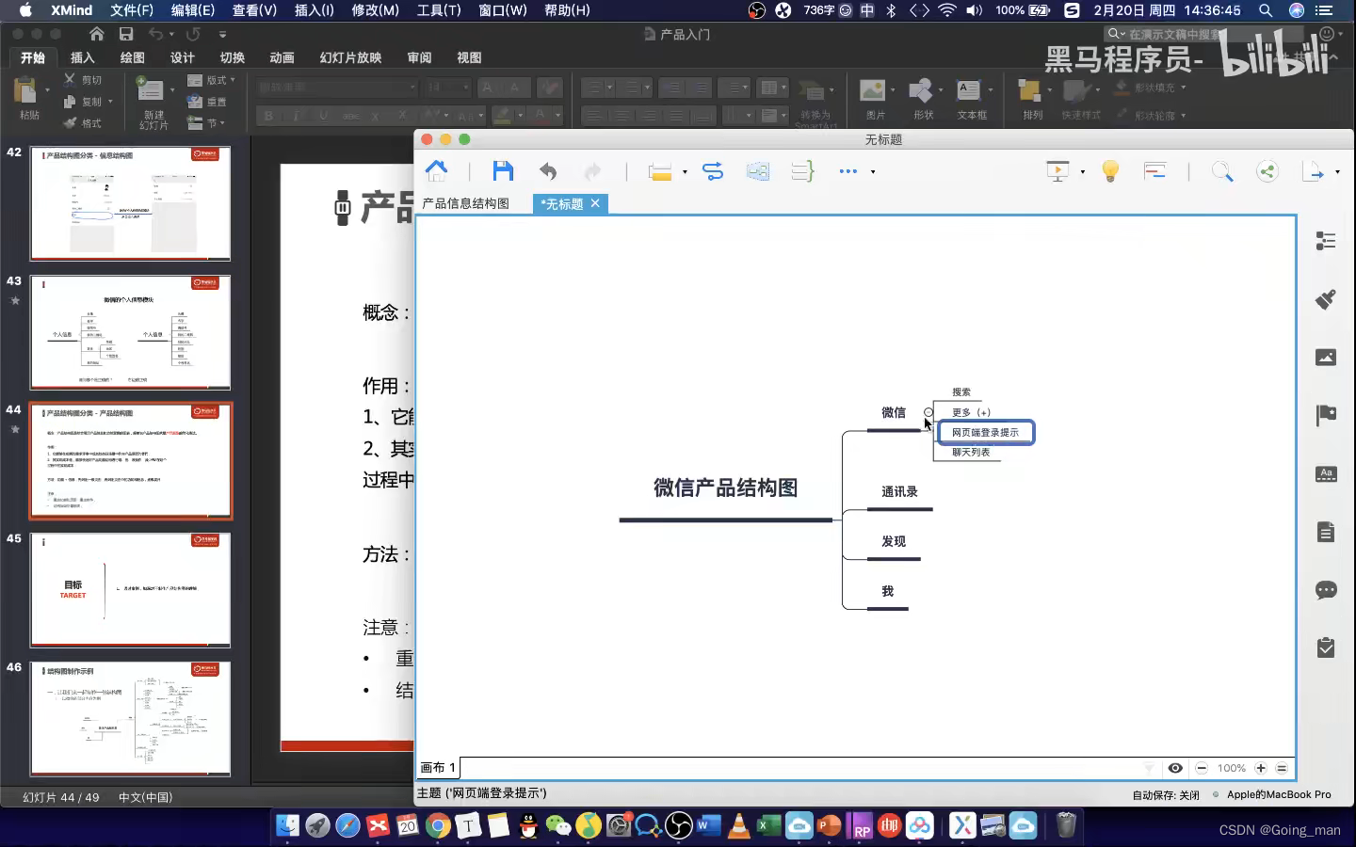Collapse the 微信 topic branch circle
The image size is (1356, 847).
click(928, 412)
